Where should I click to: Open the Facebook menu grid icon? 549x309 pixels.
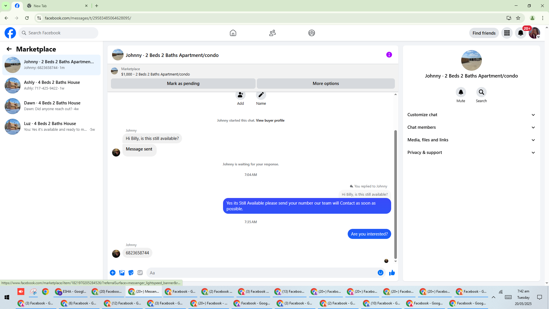point(507,33)
